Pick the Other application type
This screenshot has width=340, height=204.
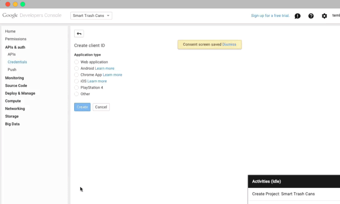coord(76,94)
